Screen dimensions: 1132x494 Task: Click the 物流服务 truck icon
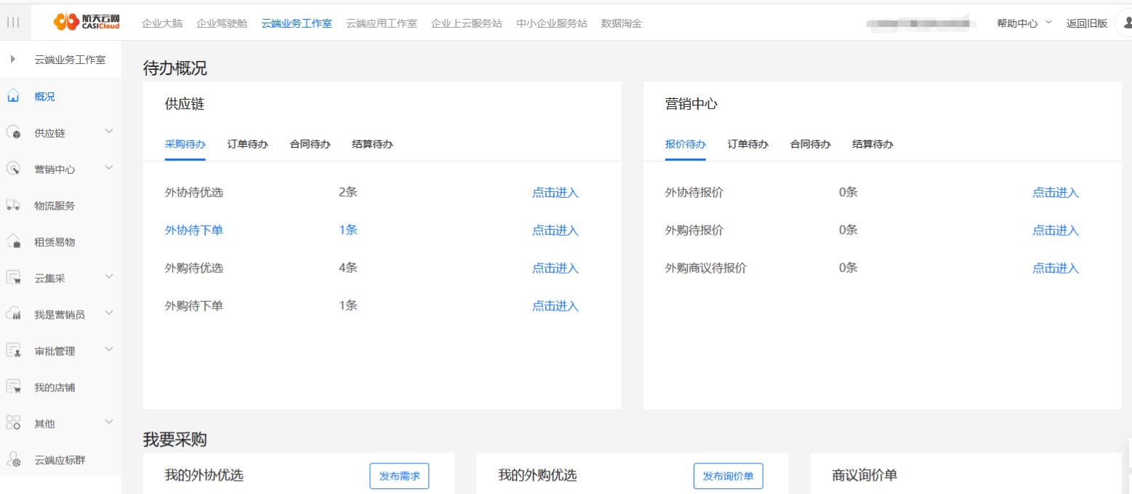(13, 206)
